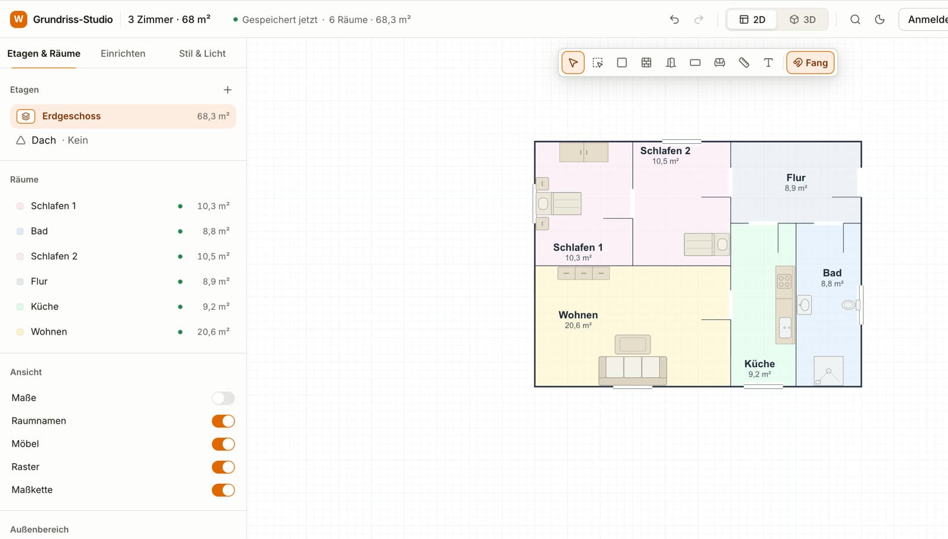This screenshot has height=539, width=948.
Task: Select the wall brick tool
Action: [x=646, y=63]
